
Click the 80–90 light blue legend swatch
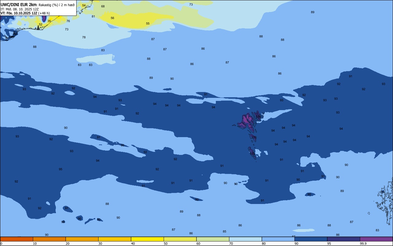click(278, 239)
